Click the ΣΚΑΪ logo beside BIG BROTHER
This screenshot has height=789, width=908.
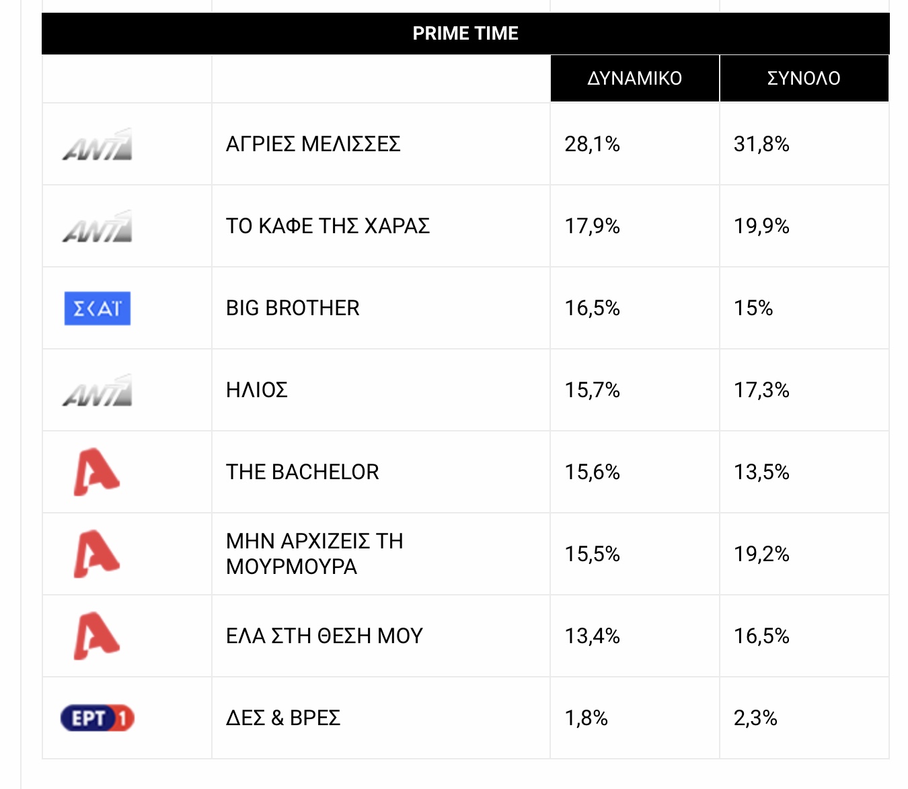click(x=98, y=308)
